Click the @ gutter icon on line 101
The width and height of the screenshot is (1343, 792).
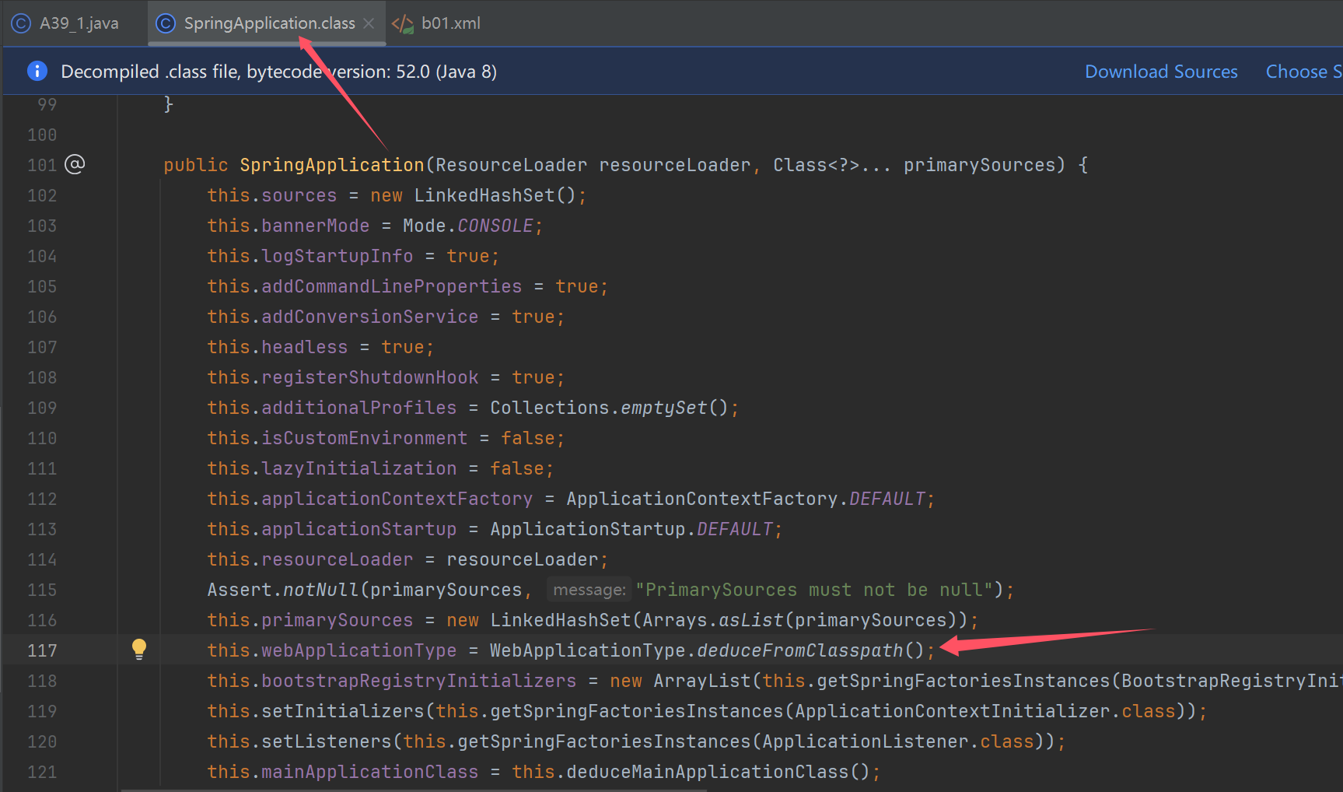75,164
